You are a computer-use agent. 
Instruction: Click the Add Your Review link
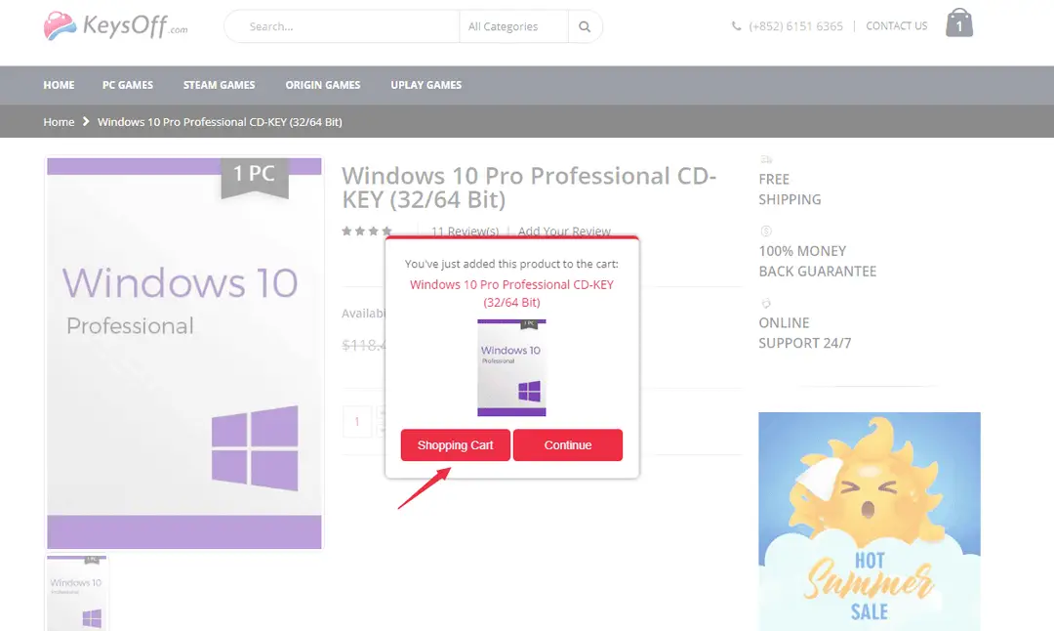tap(564, 231)
